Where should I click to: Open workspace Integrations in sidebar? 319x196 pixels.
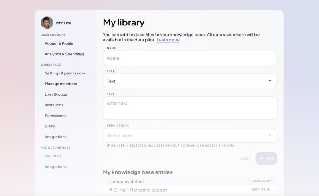pyautogui.click(x=55, y=137)
